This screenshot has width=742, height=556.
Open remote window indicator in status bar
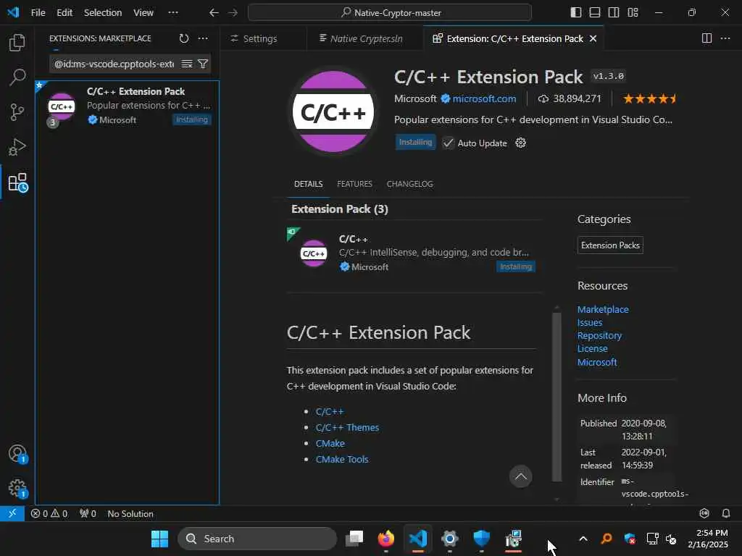click(x=12, y=513)
